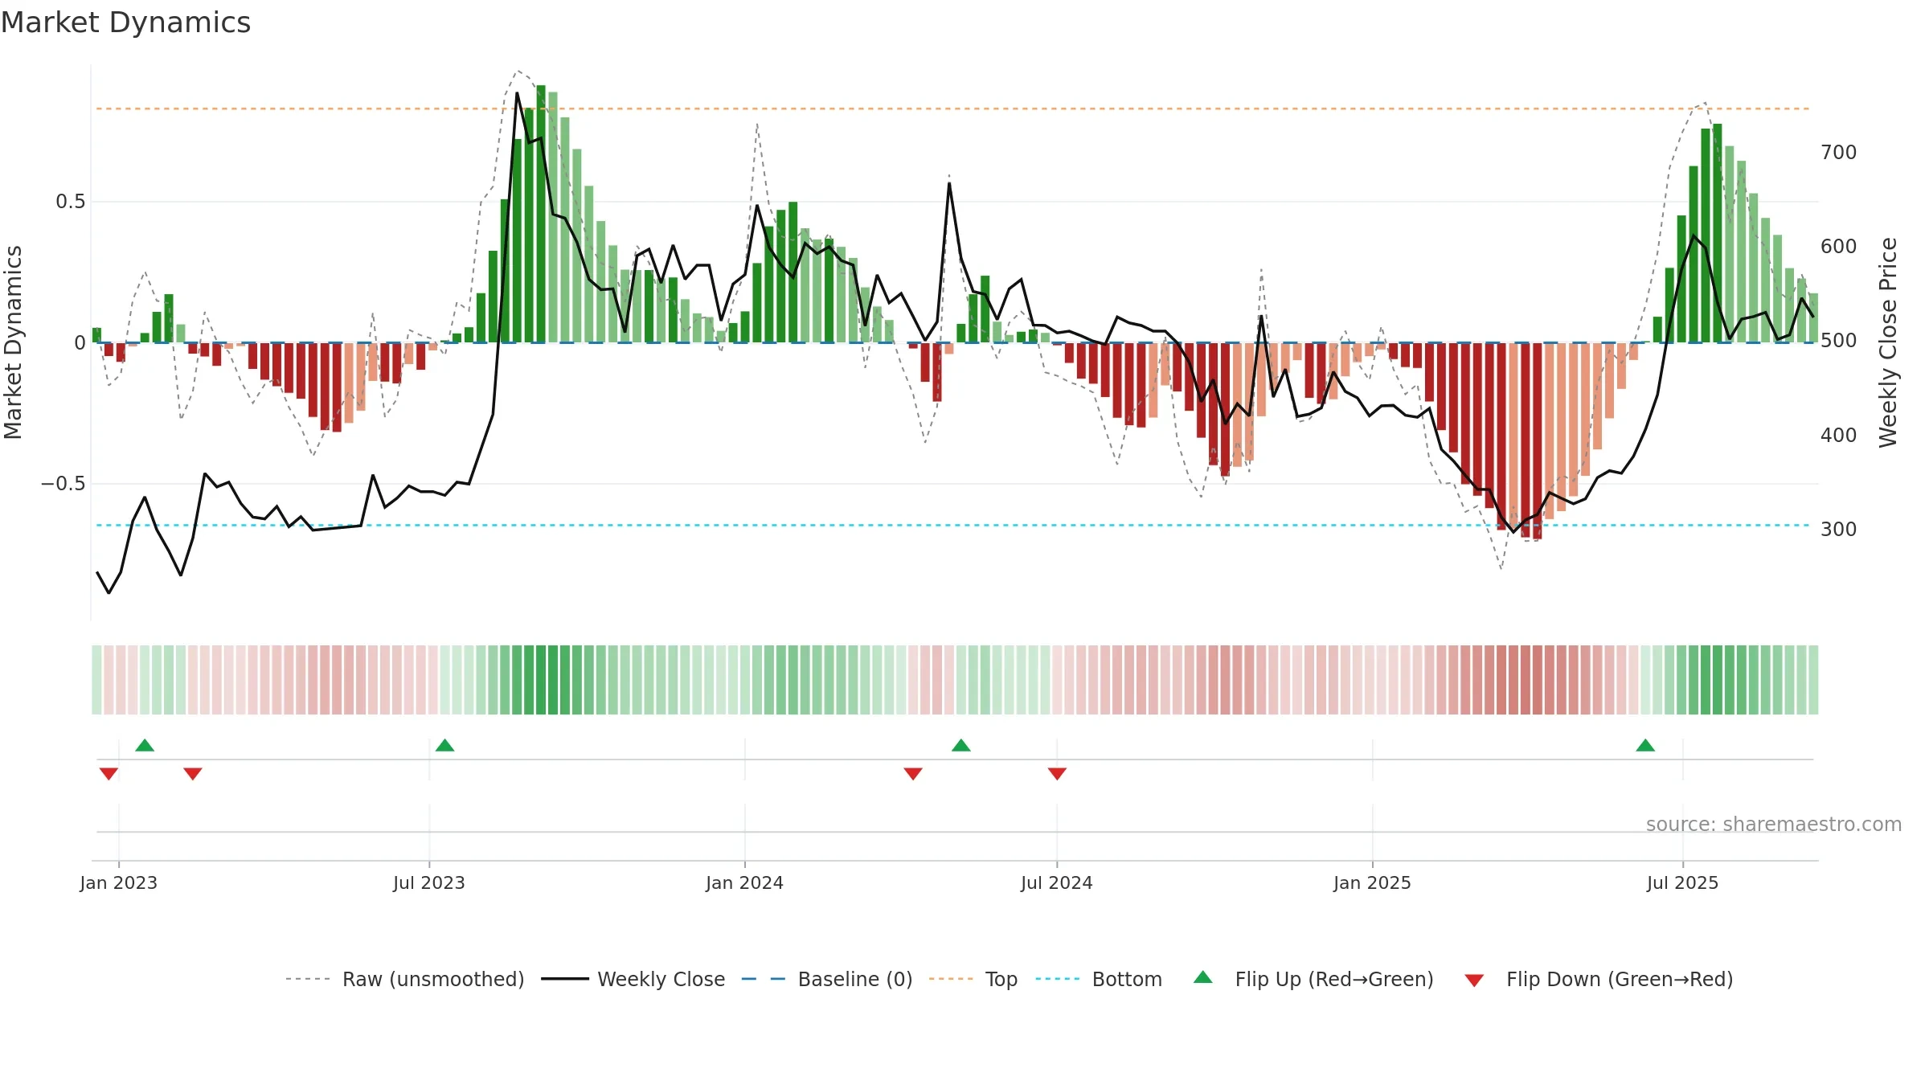Click the Jul 2024 x-axis label

pyautogui.click(x=1057, y=882)
